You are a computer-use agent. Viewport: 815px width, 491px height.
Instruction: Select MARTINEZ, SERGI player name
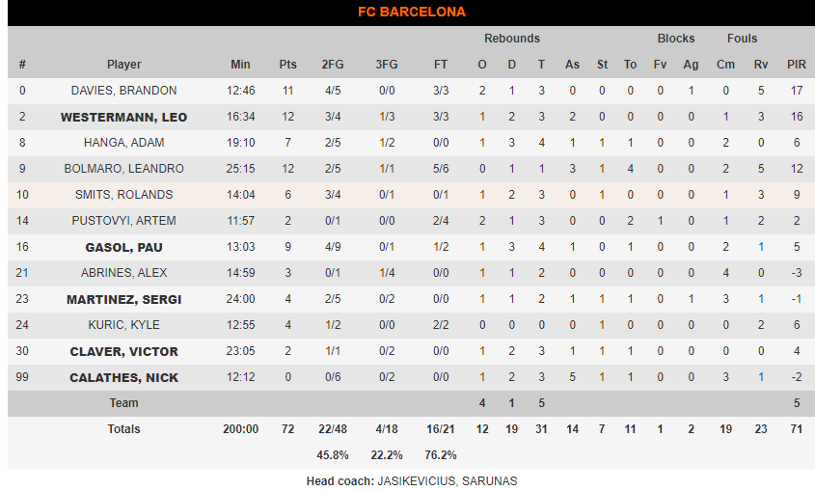pos(123,299)
